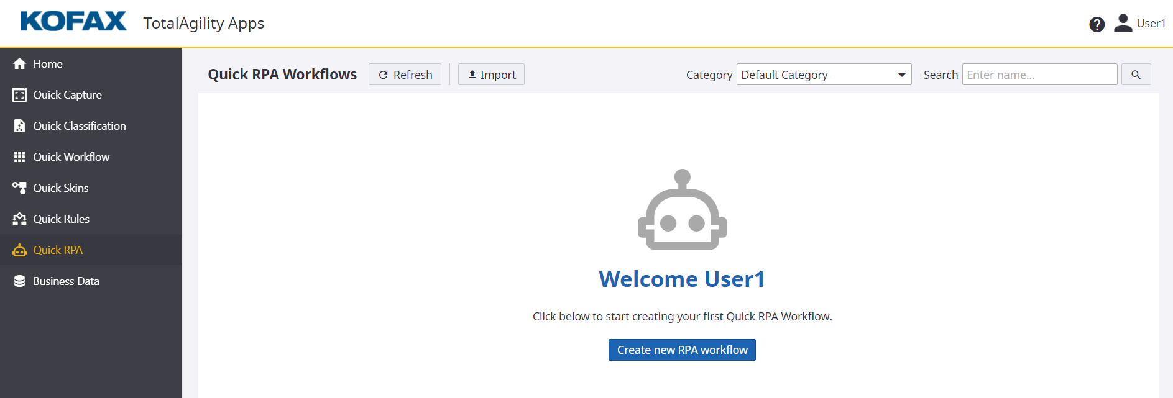
Task: Open the help question mark icon
Action: [x=1097, y=24]
